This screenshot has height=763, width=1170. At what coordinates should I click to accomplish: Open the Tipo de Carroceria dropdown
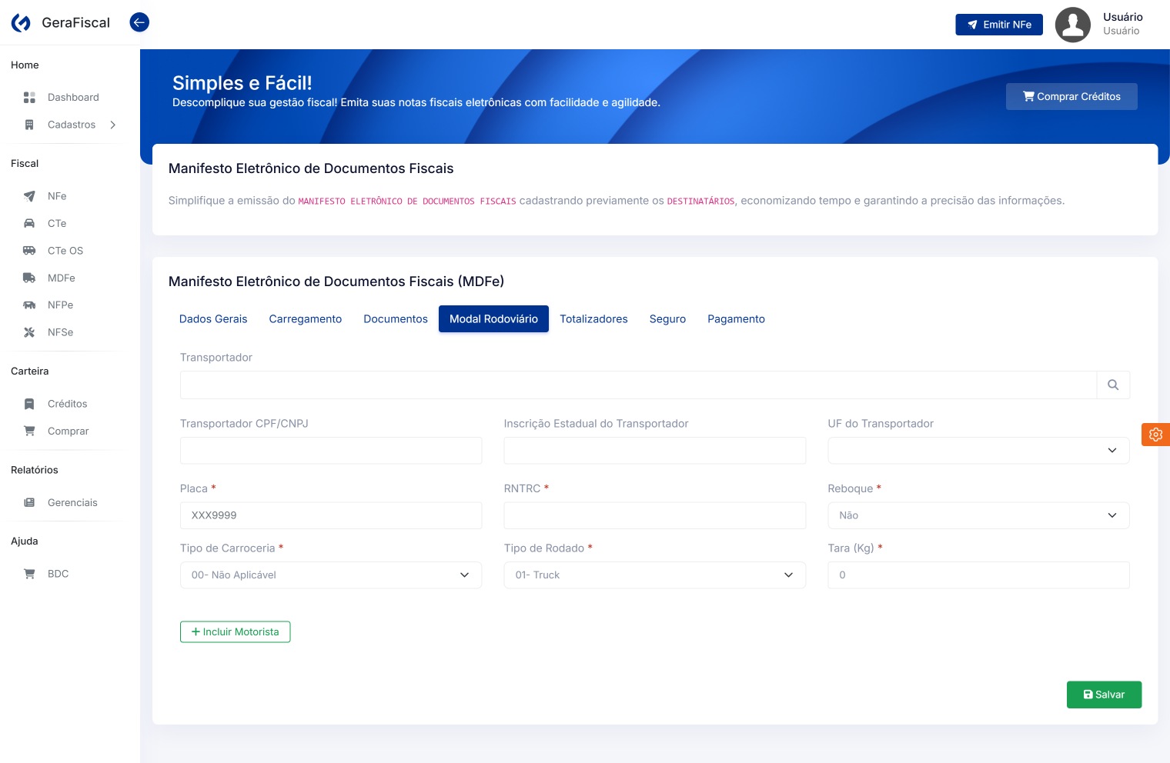pyautogui.click(x=331, y=575)
